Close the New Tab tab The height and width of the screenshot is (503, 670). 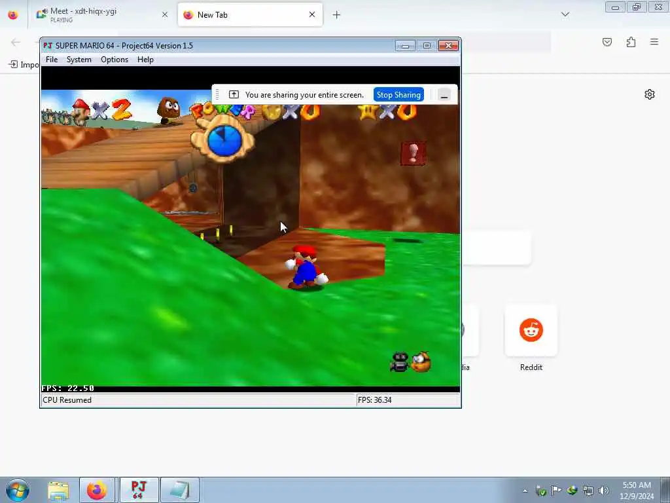tap(312, 14)
